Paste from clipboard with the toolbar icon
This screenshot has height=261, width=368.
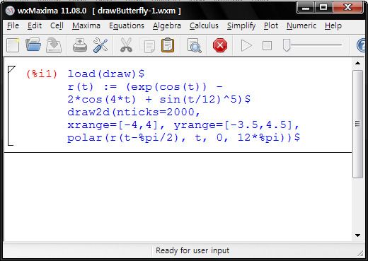click(168, 45)
